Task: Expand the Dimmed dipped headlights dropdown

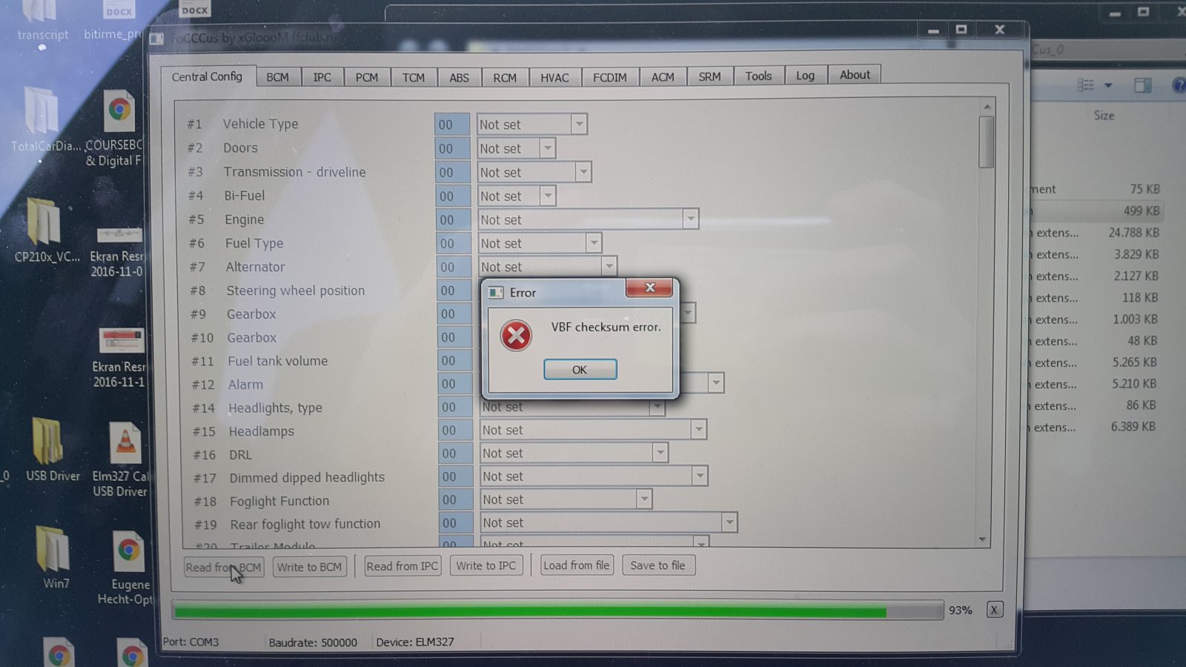Action: pyautogui.click(x=699, y=476)
